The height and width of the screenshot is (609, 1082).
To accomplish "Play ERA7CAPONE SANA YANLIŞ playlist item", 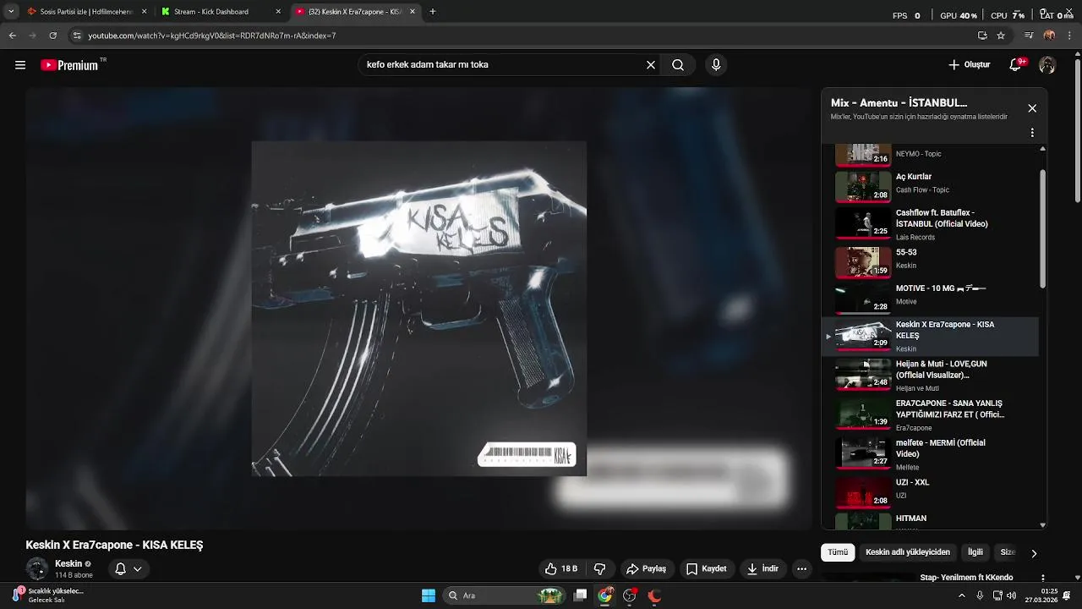I will pyautogui.click(x=930, y=414).
